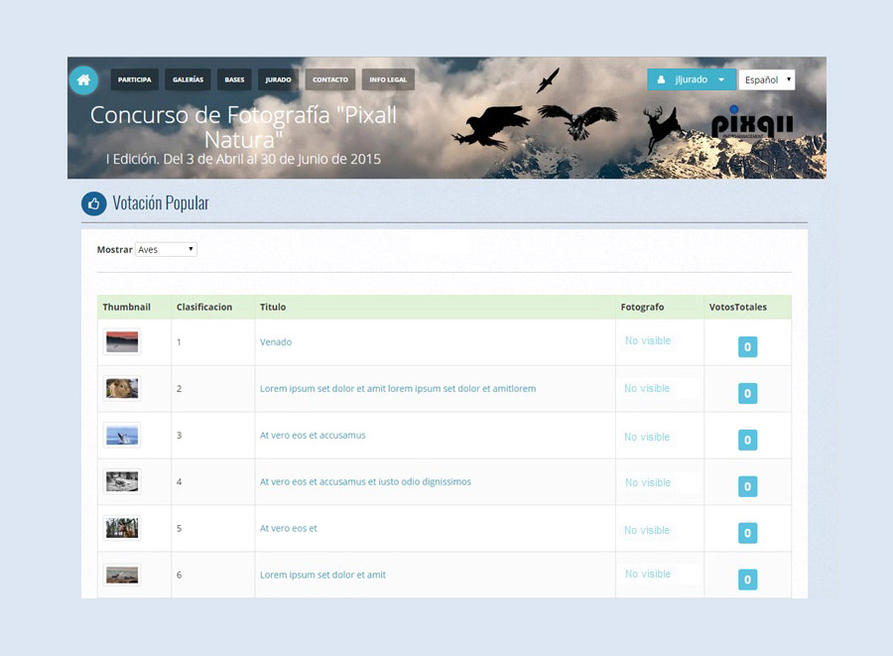Click the thumbnail in classification row 6
The height and width of the screenshot is (656, 893).
(x=122, y=576)
